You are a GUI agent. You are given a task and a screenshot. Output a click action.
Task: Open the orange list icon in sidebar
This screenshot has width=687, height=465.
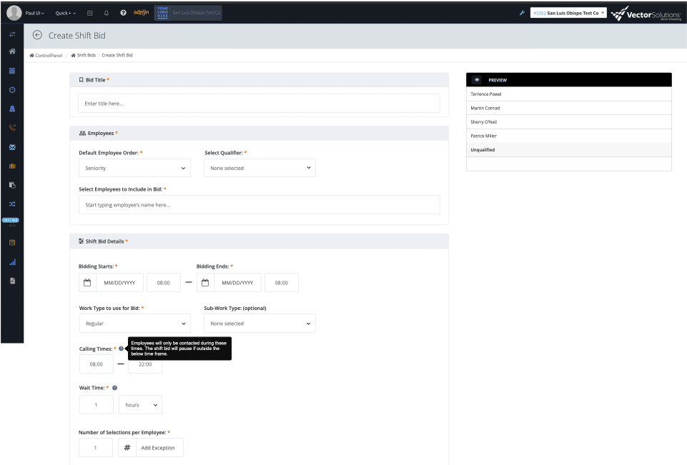point(12,243)
